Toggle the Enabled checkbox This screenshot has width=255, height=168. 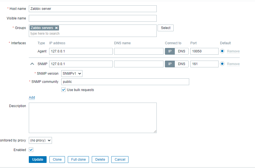tap(31, 150)
